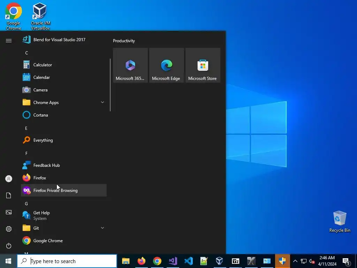Focus the 'Type here to search' box
The height and width of the screenshot is (268, 357).
[67, 261]
